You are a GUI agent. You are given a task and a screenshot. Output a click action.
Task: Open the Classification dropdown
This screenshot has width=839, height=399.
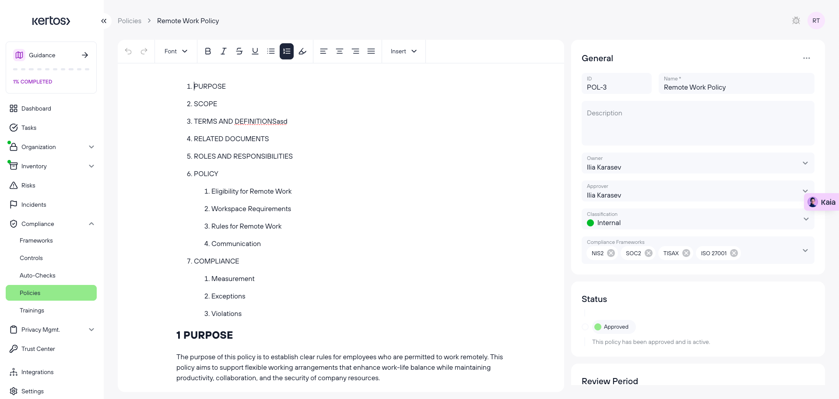click(806, 219)
